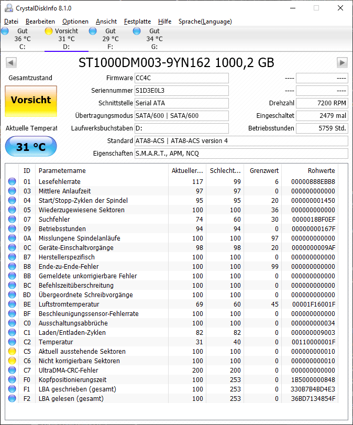Screen dimensions: 353x425
Task: Select Start/Stopp-Zyklen der Spindel parameter name
Action: (83, 200)
